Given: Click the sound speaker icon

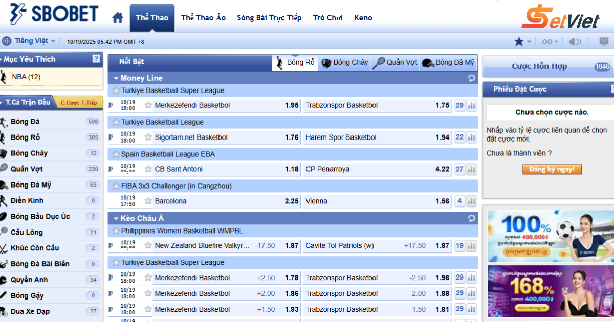Looking at the screenshot, I should (x=575, y=42).
